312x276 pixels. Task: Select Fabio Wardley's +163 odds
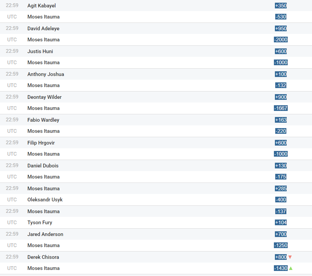point(281,120)
